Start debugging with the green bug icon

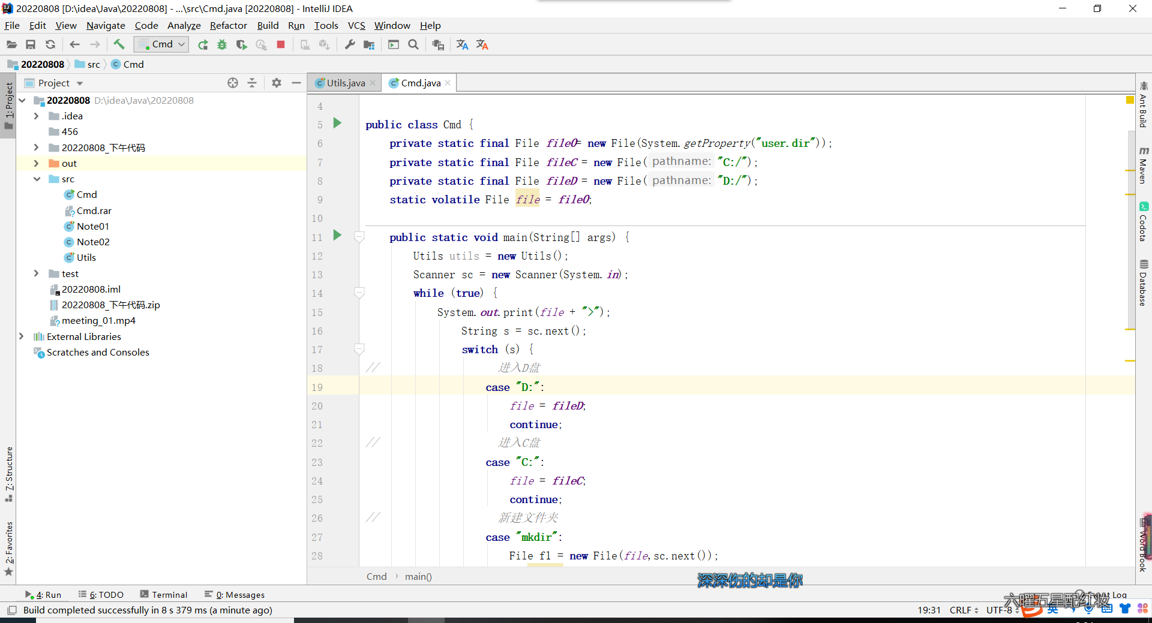(x=222, y=45)
